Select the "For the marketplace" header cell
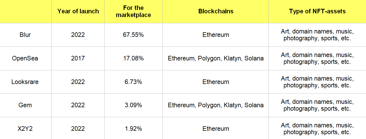 click(134, 11)
